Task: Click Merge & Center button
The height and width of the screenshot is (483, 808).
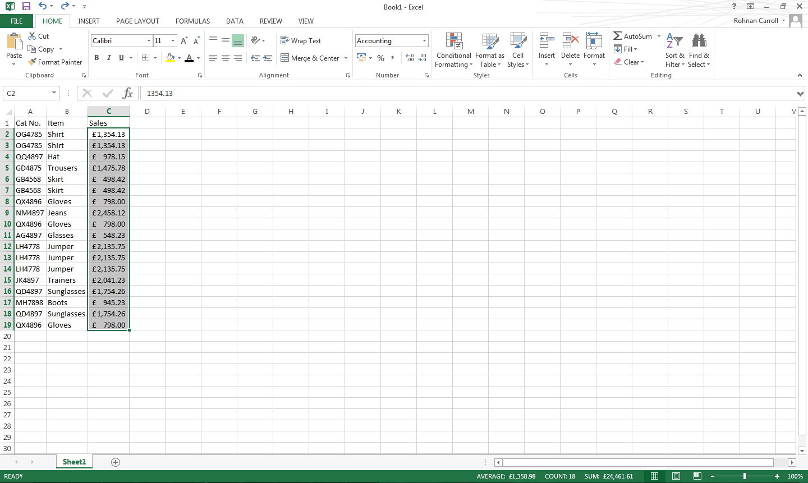Action: [x=310, y=58]
